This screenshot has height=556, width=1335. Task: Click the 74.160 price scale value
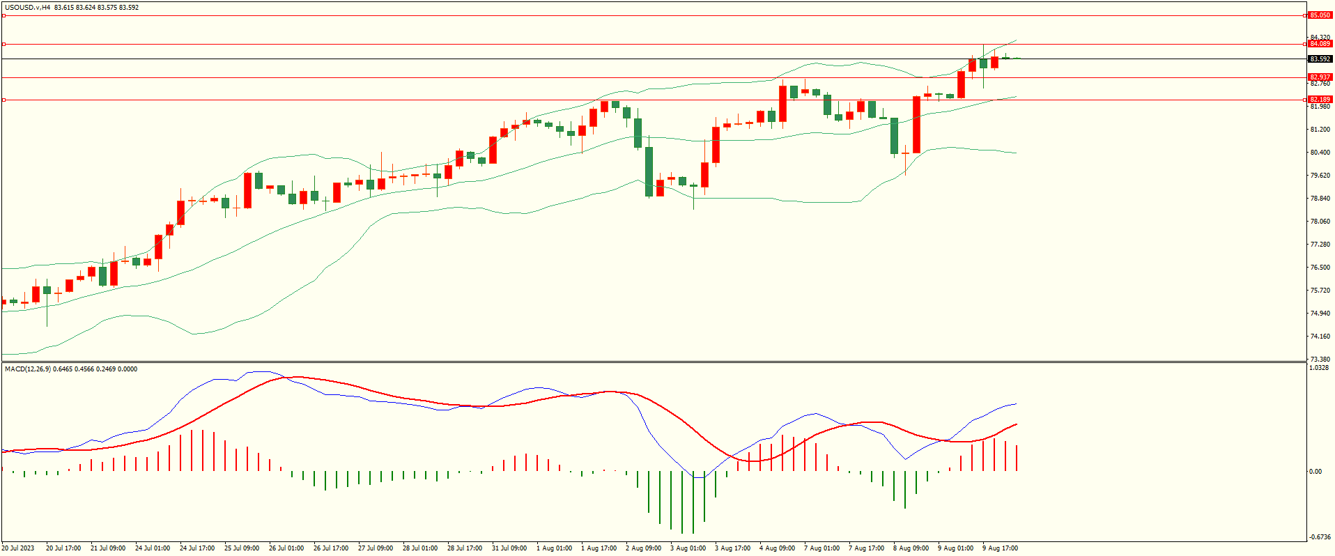coord(1320,337)
